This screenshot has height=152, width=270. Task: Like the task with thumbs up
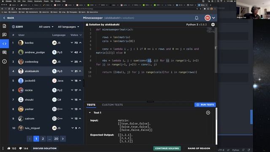pyautogui.click(x=9, y=148)
